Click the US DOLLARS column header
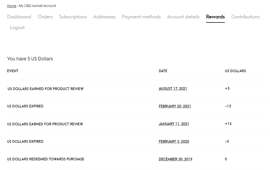The height and width of the screenshot is (170, 270). tap(235, 71)
